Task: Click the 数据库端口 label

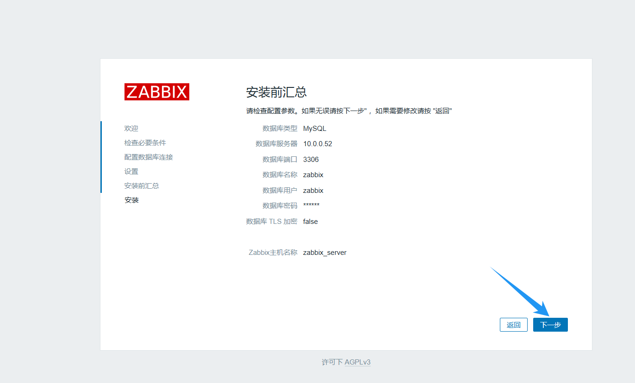Action: click(280, 160)
